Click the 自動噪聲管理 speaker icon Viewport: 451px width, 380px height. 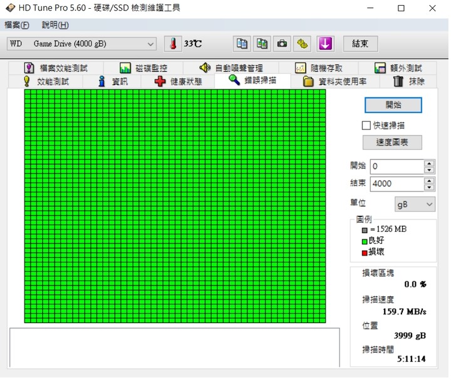pos(205,67)
